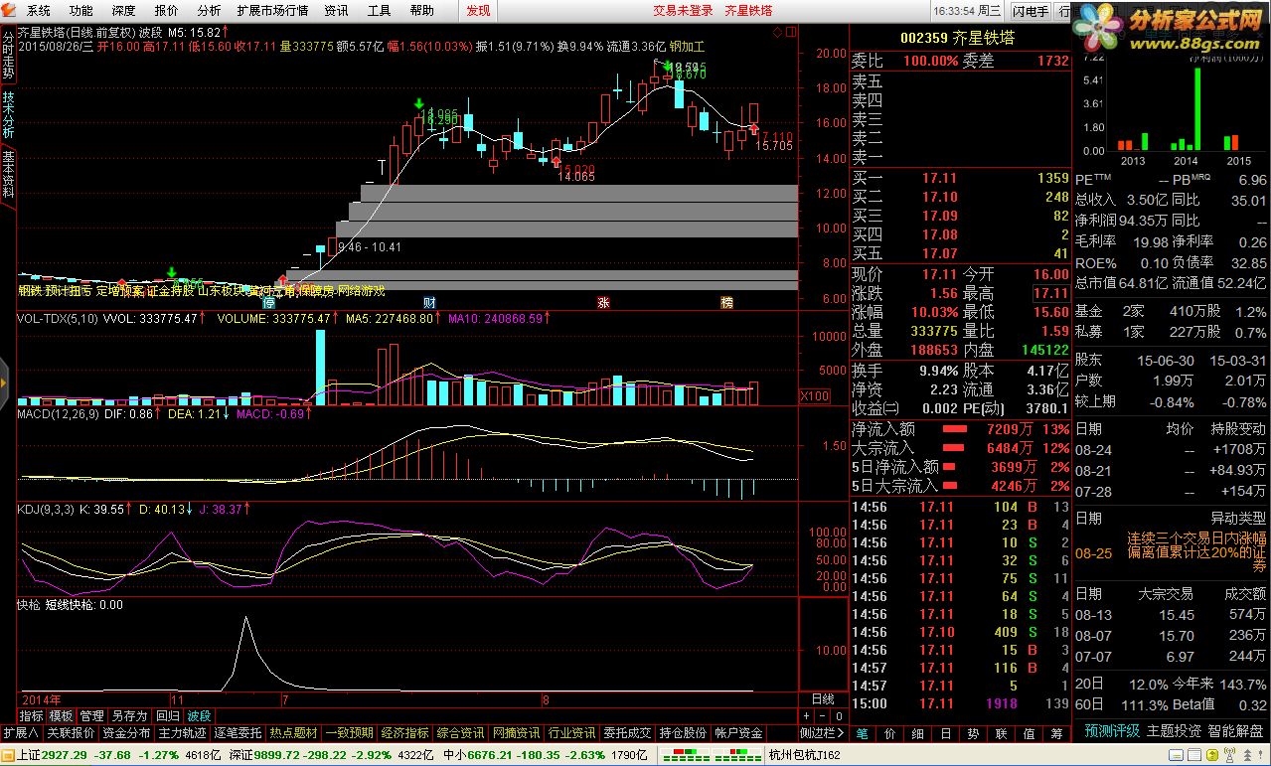This screenshot has height=766, width=1271.
Task: Open the 值 value tab
Action: (x=1029, y=733)
